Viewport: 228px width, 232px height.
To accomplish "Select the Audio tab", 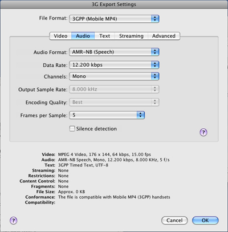I will point(83,36).
